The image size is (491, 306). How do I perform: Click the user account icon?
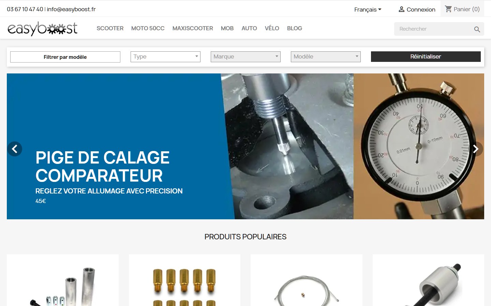click(401, 10)
